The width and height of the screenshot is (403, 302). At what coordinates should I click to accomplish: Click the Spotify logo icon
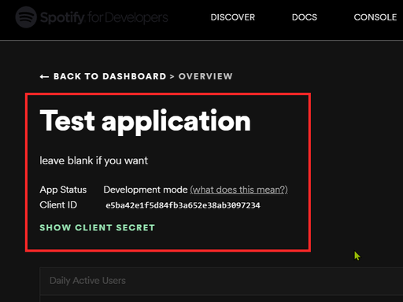tap(26, 17)
